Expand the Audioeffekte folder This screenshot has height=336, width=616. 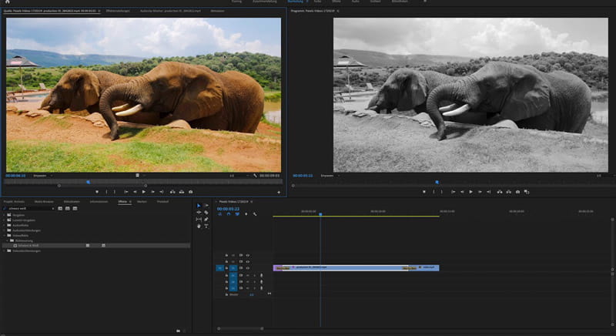click(4, 225)
